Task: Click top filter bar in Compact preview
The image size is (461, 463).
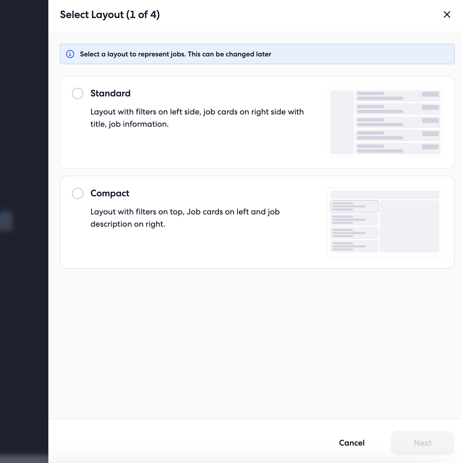Action: [385, 195]
